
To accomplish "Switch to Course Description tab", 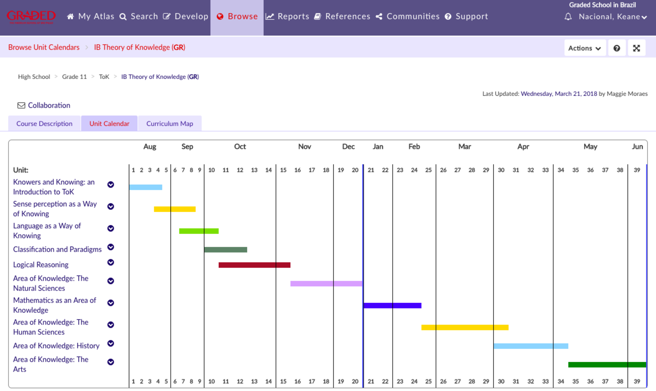I will [44, 124].
